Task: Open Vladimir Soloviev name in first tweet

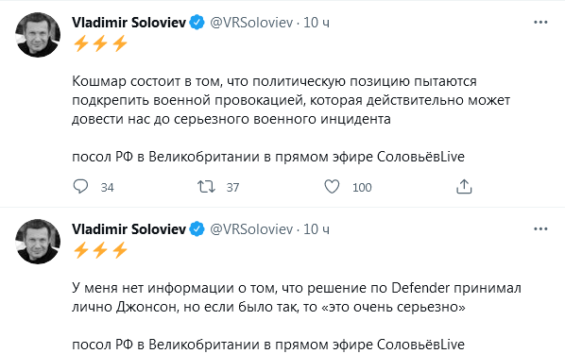Action: 129,23
